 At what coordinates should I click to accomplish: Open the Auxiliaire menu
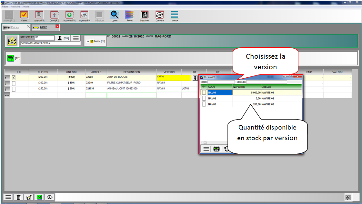15,6
